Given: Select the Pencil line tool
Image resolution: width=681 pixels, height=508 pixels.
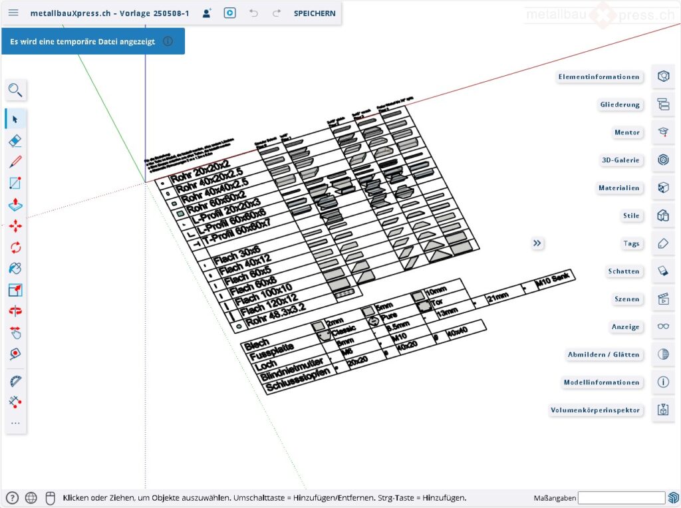Looking at the screenshot, I should pyautogui.click(x=15, y=162).
